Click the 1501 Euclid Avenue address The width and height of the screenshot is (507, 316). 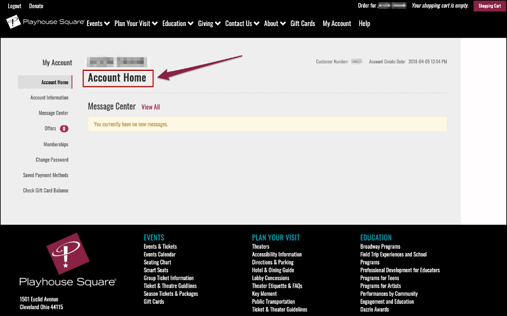coord(39,299)
